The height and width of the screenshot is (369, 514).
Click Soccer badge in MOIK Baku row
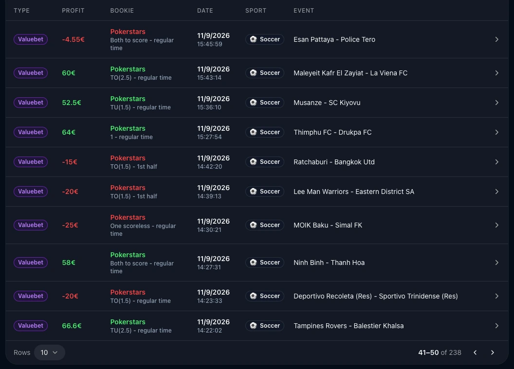pyautogui.click(x=264, y=225)
